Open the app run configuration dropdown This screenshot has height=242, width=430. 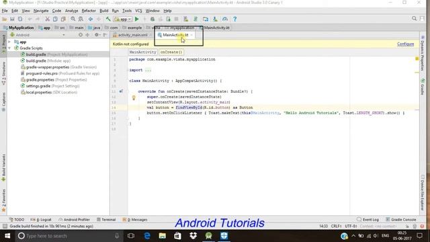point(123,19)
